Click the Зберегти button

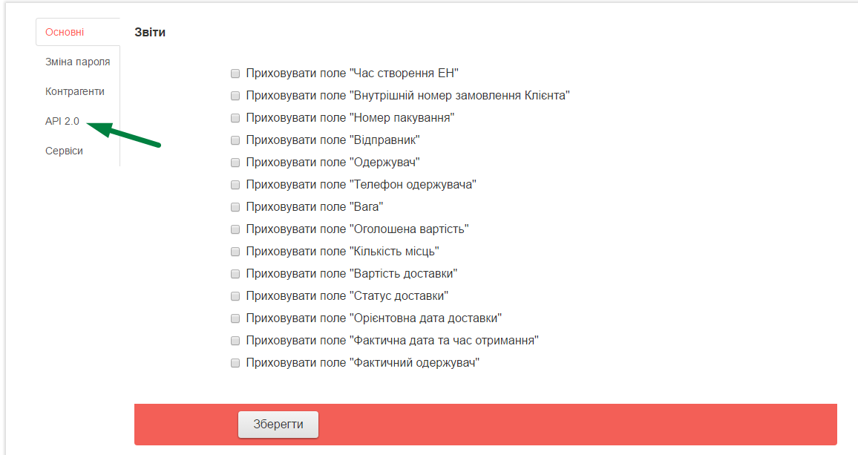coord(278,425)
